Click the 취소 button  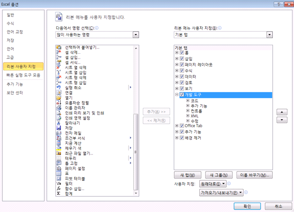point(278,206)
